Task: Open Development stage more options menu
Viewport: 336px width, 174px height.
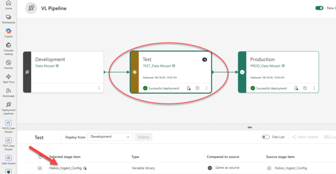Action: [x=99, y=88]
